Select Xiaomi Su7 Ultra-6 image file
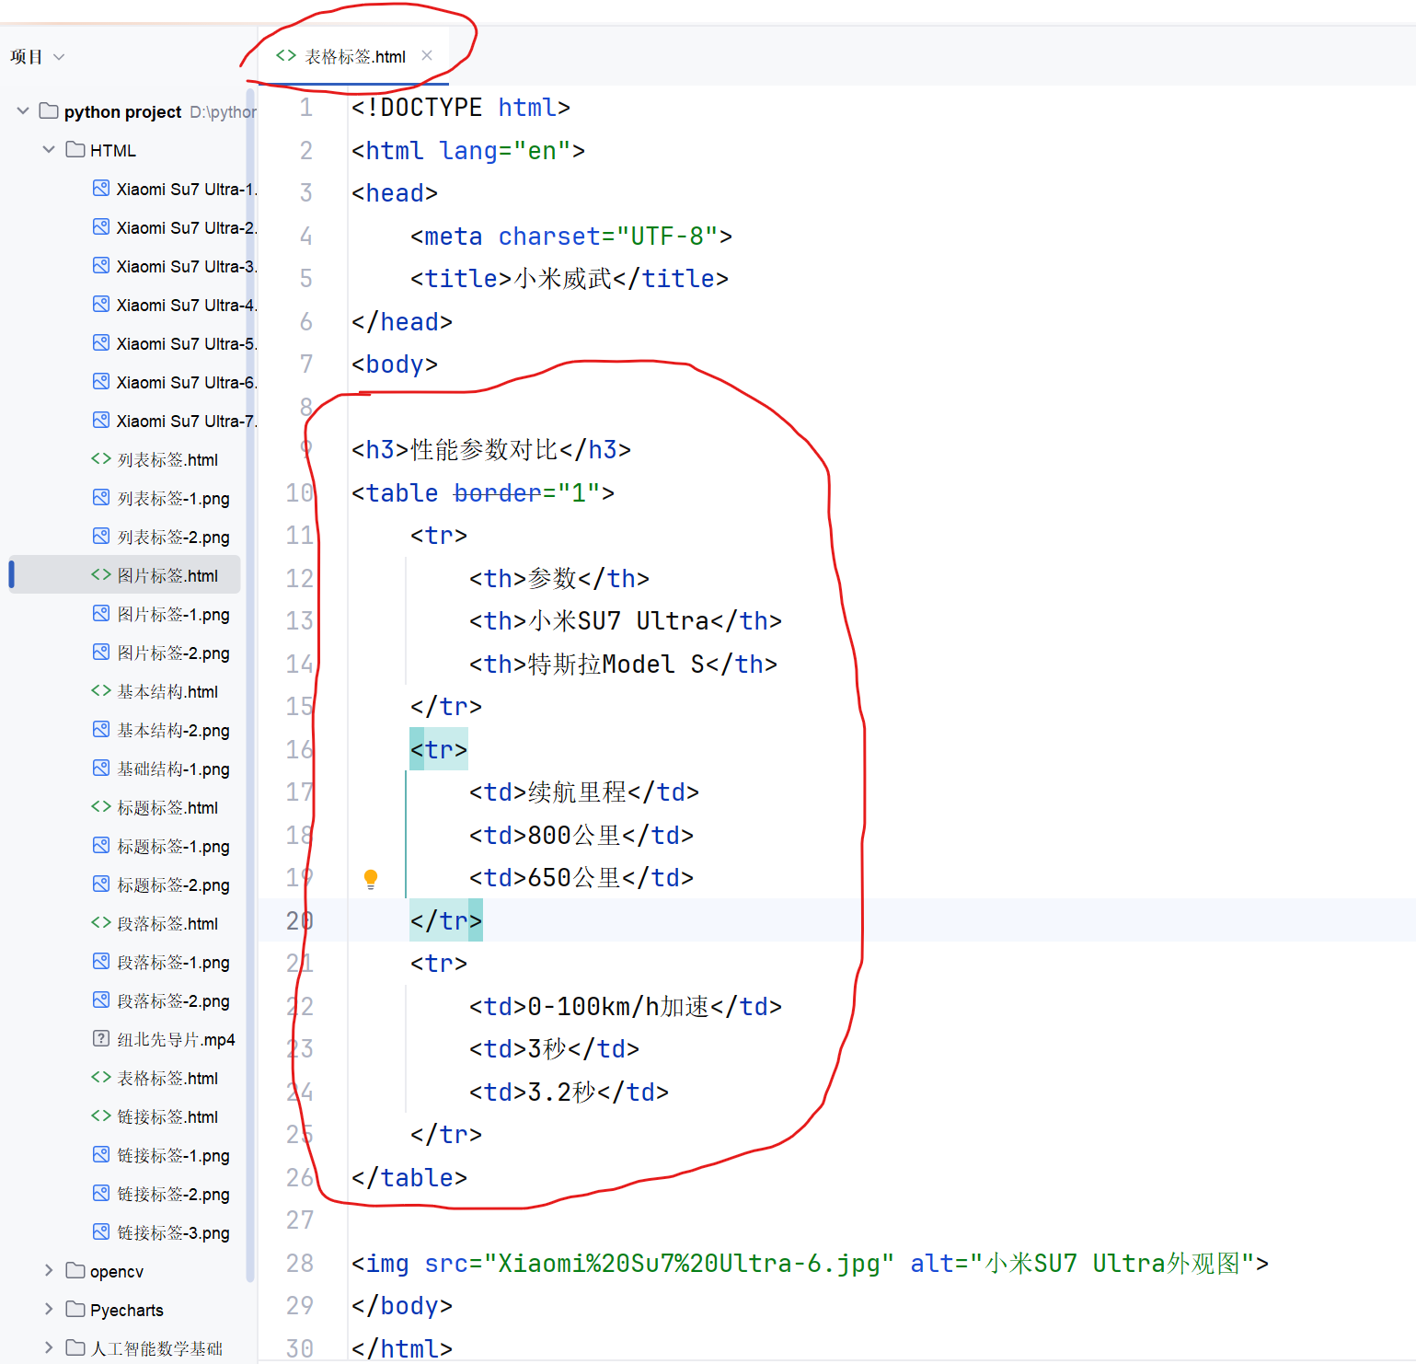This screenshot has width=1416, height=1364. 175,382
